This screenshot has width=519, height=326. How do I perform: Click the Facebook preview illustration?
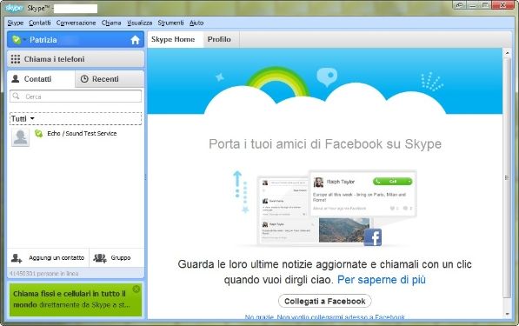(325, 209)
